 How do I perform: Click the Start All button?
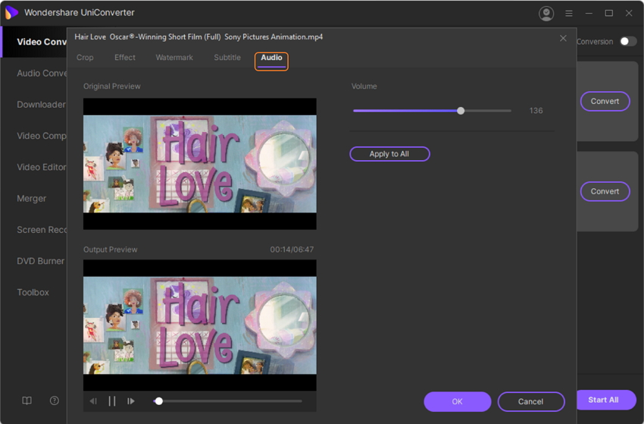tap(603, 400)
